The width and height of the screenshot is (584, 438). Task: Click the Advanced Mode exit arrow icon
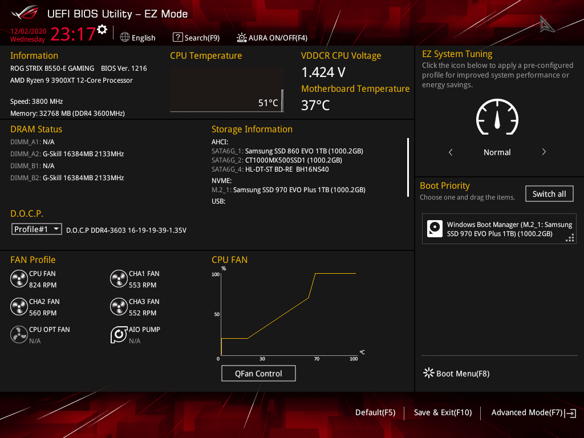570,413
